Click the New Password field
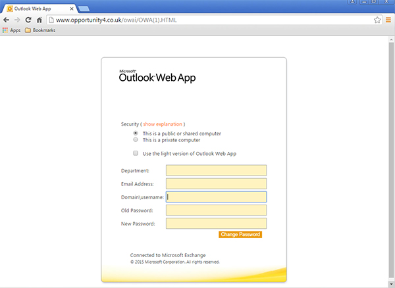This screenshot has width=395, height=288. (x=216, y=224)
